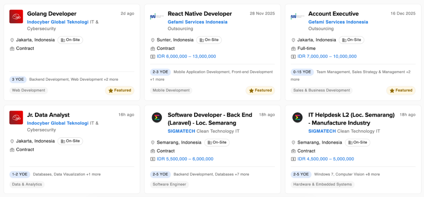The width and height of the screenshot is (424, 197).
Task: Click the '16 Dec 2025' posting date
Action: tap(403, 14)
